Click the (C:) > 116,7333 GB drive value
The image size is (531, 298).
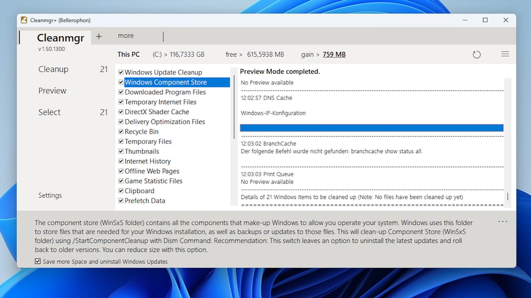[178, 55]
